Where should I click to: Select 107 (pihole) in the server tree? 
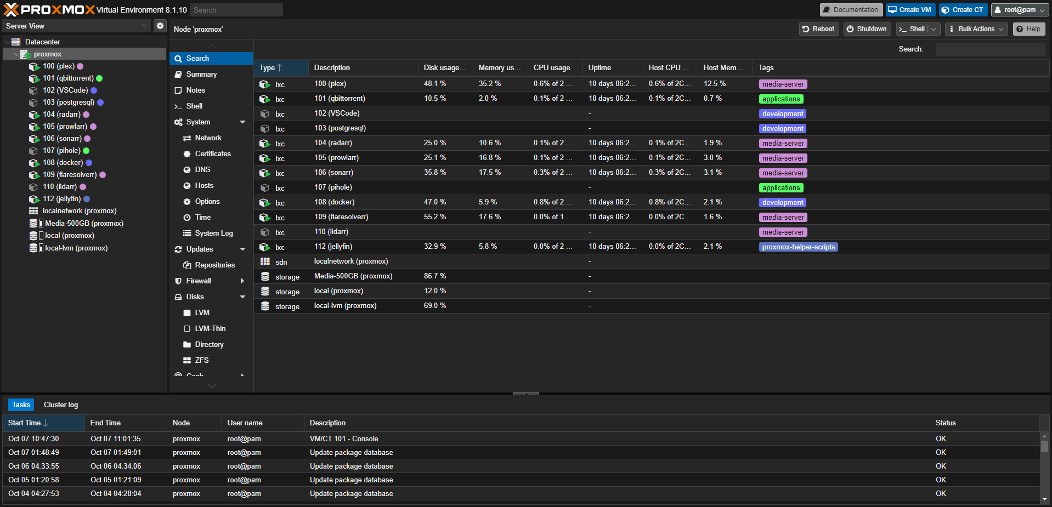click(x=61, y=151)
